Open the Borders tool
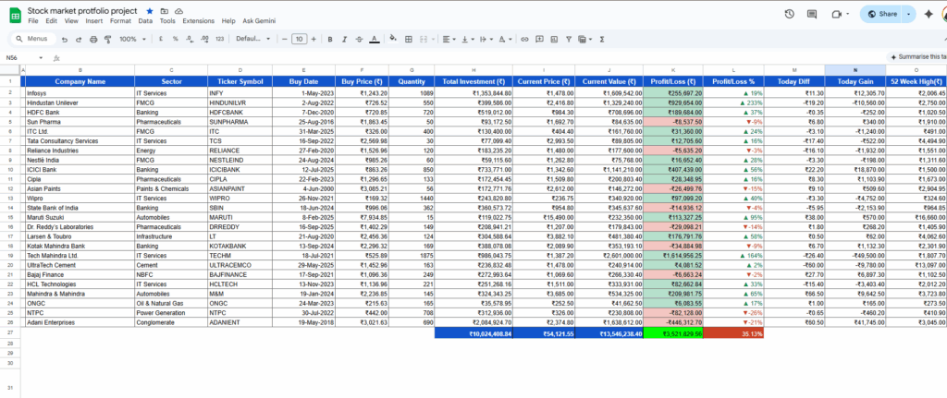Viewport: 947px width, 398px height. click(410, 39)
